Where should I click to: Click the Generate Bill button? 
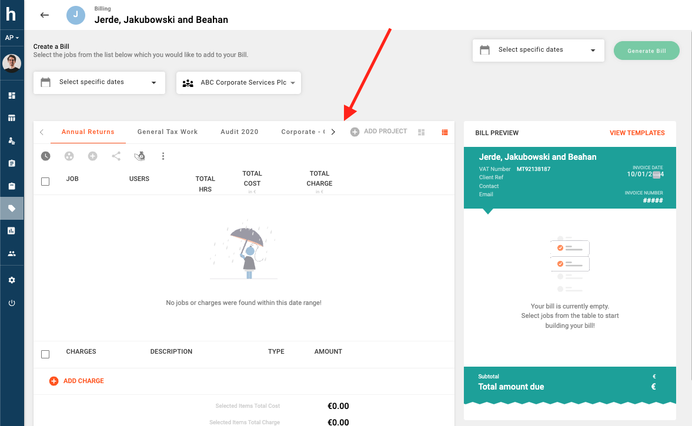click(x=646, y=51)
